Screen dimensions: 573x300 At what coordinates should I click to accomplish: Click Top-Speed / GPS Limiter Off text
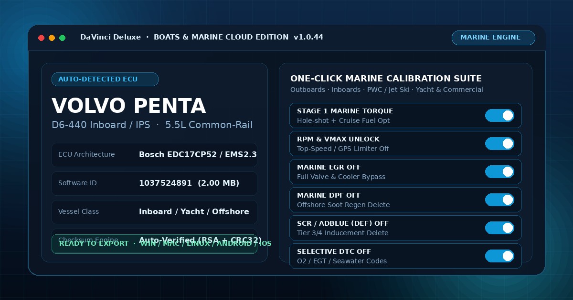tap(343, 149)
